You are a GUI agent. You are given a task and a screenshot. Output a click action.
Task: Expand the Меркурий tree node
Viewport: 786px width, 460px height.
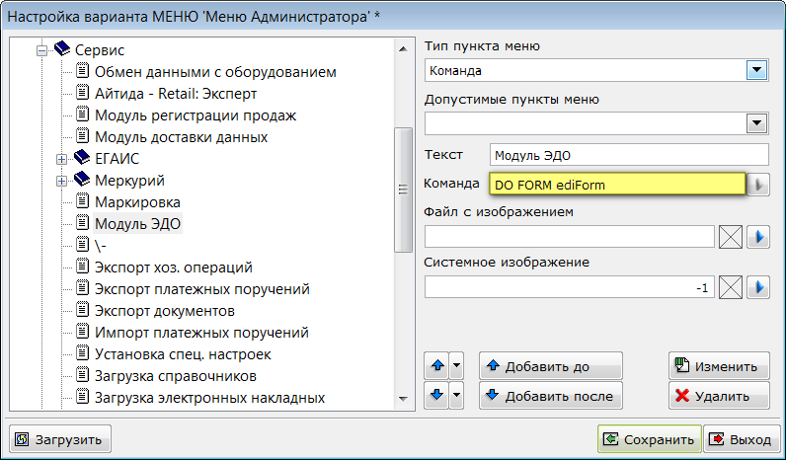61,181
